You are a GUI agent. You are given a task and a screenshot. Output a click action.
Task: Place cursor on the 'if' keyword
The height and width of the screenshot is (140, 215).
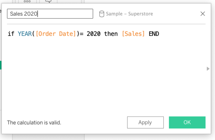coord(11,34)
